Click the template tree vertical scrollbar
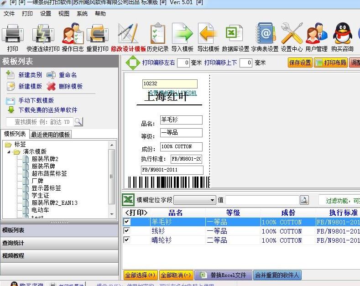The image size is (360, 286). click(x=112, y=177)
